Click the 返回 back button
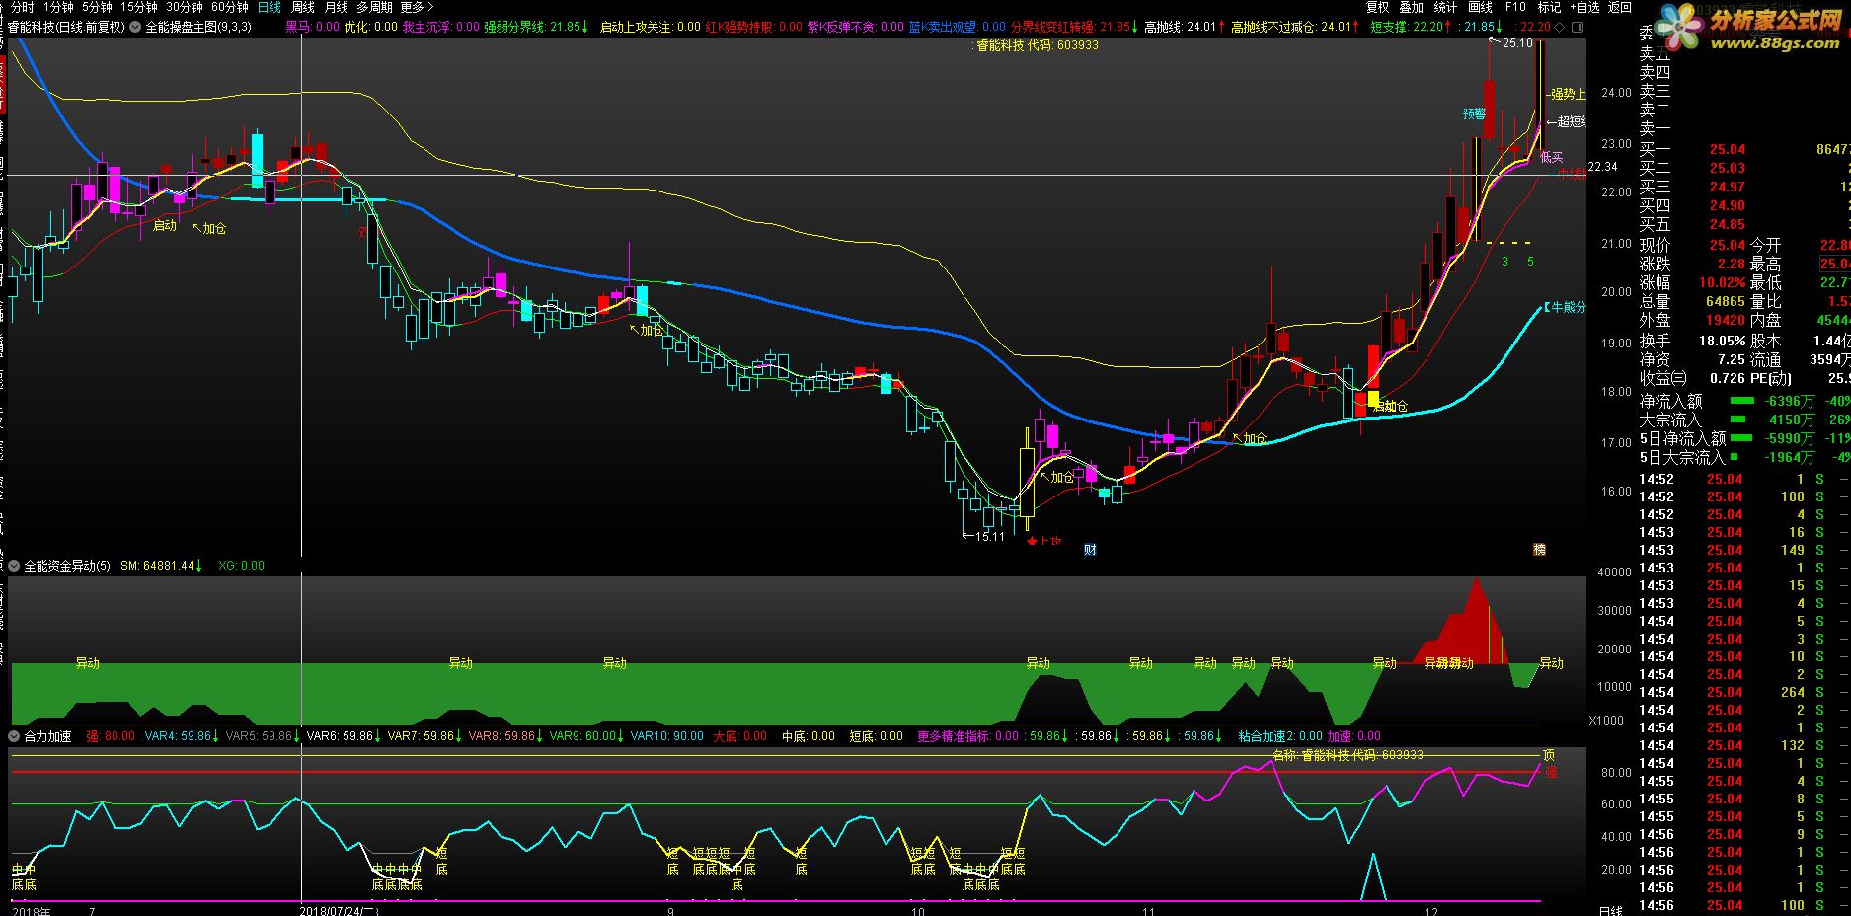The width and height of the screenshot is (1851, 916). pyautogui.click(x=1620, y=7)
